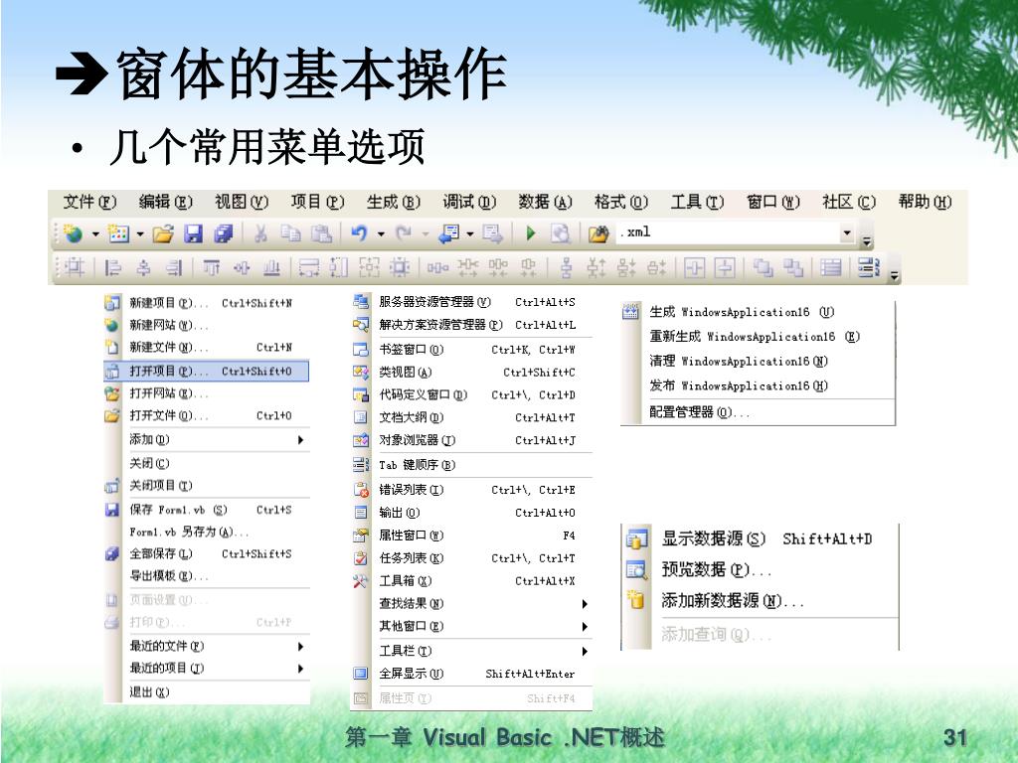Expand the 最近的文件(F) submenu arrow
Viewport: 1018px width, 763px height.
pyautogui.click(x=300, y=647)
